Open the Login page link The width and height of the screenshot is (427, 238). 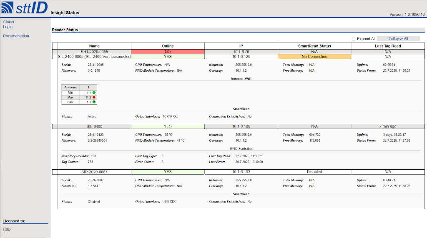[8, 27]
